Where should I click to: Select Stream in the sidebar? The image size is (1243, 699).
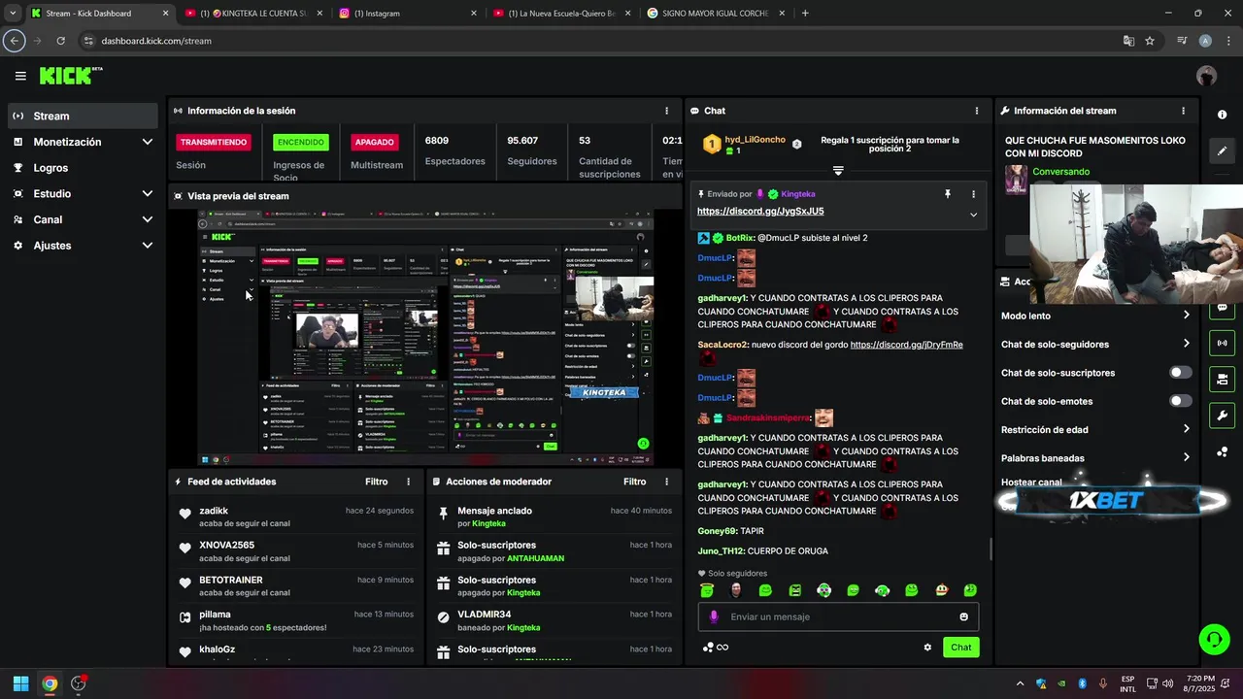(x=83, y=116)
